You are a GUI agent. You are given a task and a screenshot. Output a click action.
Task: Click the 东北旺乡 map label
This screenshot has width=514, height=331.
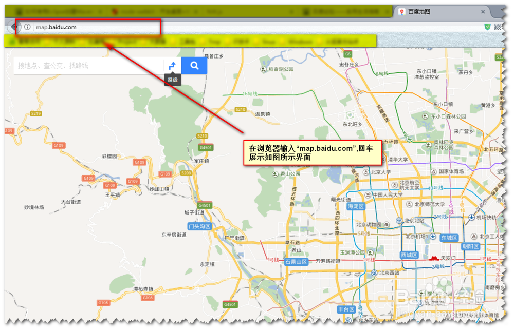pyautogui.click(x=353, y=124)
